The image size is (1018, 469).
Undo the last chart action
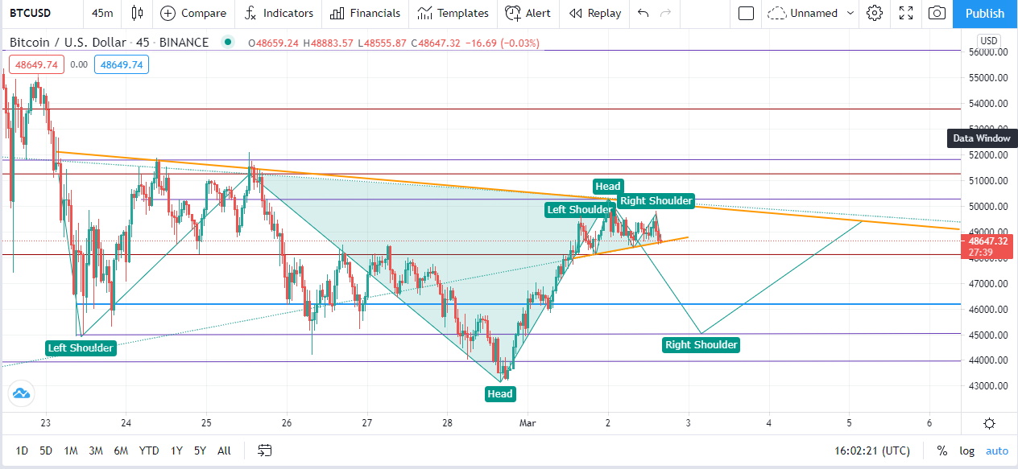643,13
